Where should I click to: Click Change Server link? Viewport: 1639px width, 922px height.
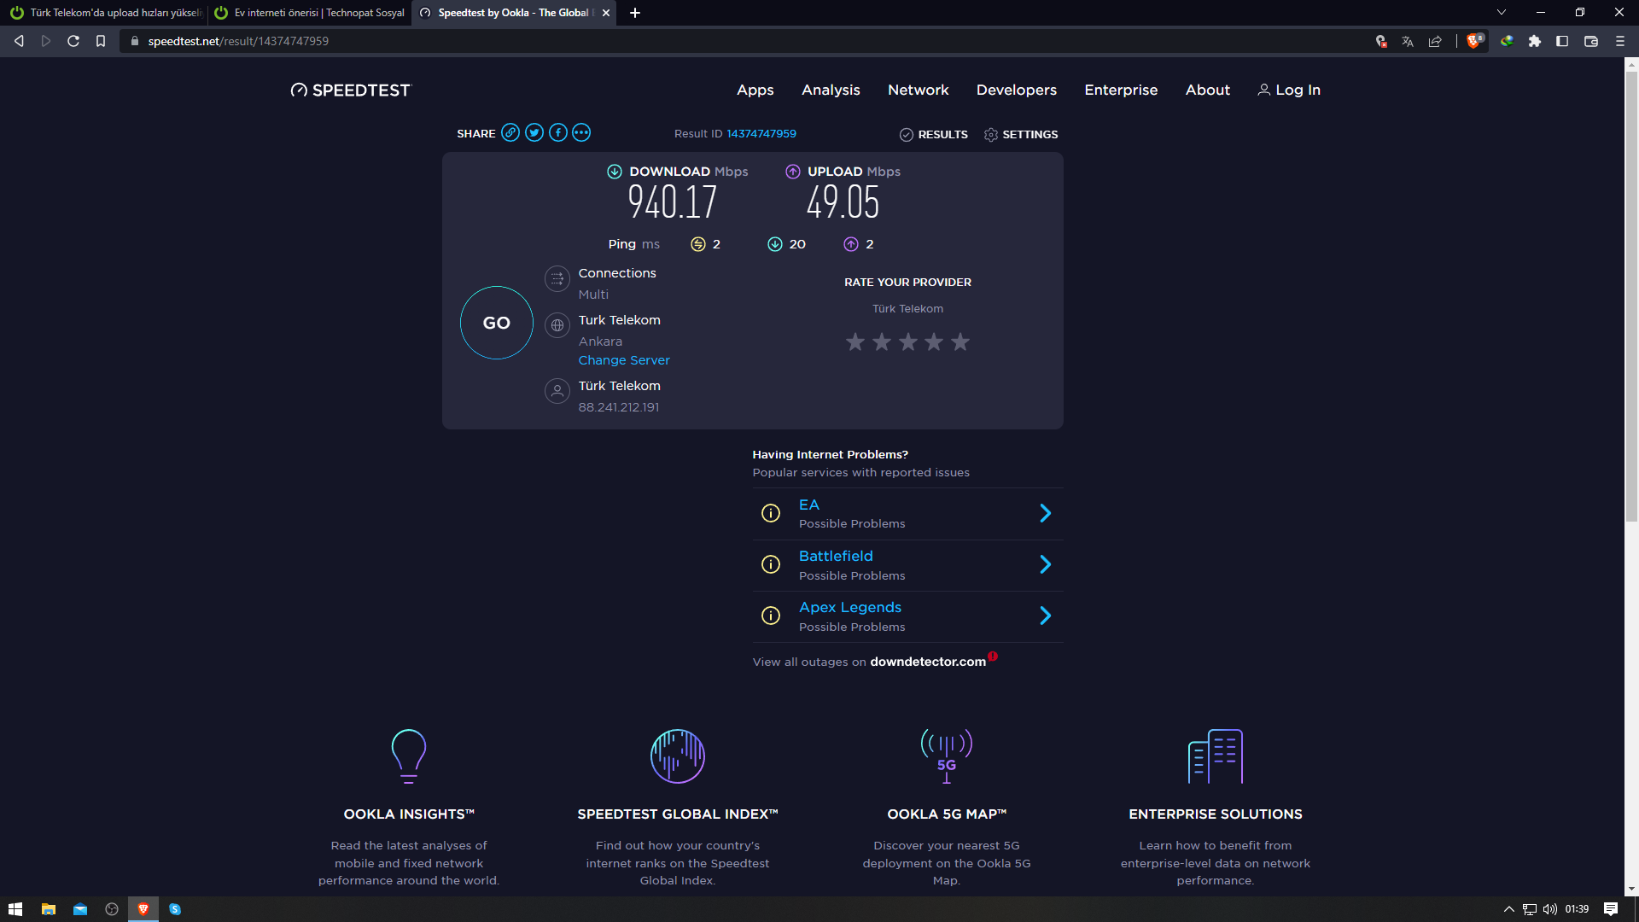tap(624, 360)
